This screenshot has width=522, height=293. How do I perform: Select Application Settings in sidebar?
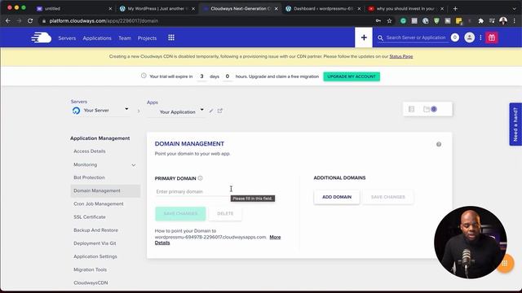point(95,256)
